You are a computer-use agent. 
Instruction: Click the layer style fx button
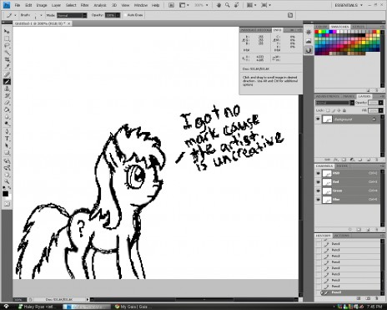335,160
